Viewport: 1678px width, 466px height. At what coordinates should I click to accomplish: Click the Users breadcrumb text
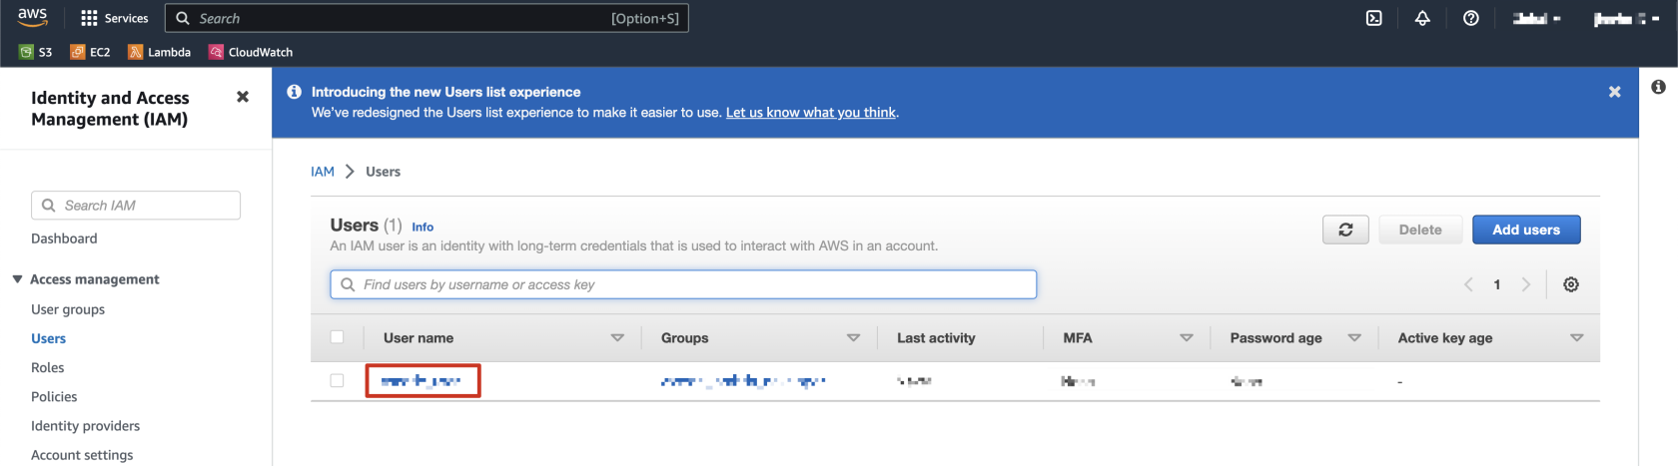[x=383, y=172]
